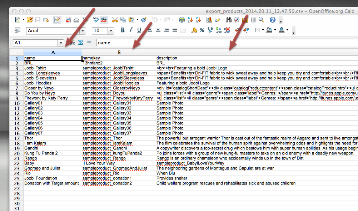Open the Arial font name dropdown
Screen dimensions: 358x211
coord(83,31)
